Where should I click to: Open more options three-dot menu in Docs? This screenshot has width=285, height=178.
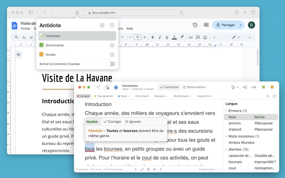click(x=214, y=37)
